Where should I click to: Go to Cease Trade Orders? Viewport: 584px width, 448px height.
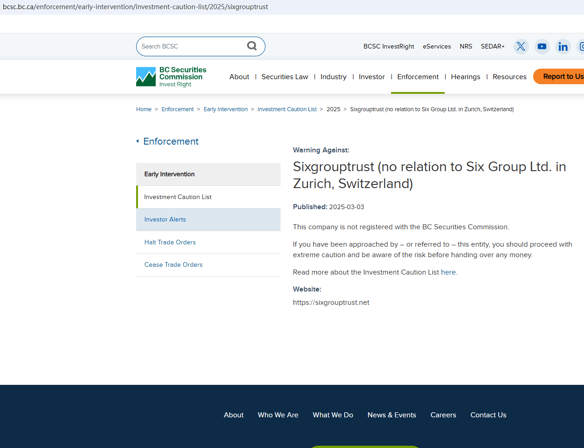(173, 265)
